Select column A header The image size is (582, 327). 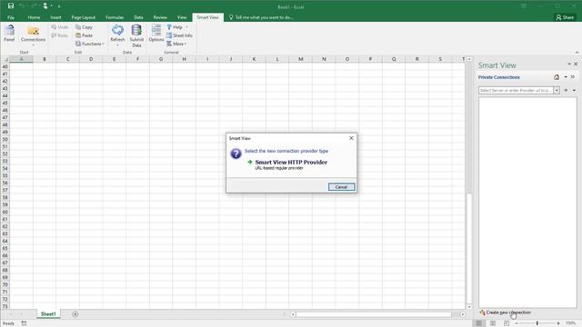(x=21, y=59)
